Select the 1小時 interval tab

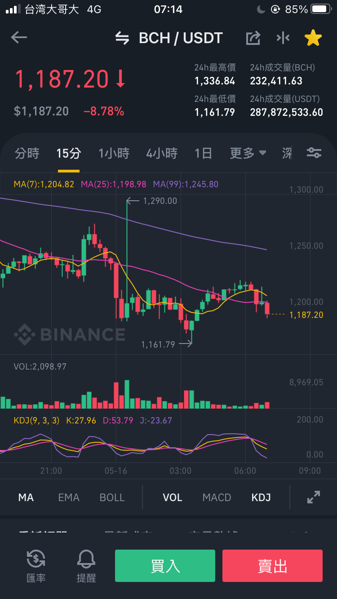(114, 154)
